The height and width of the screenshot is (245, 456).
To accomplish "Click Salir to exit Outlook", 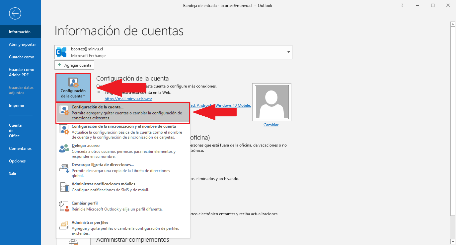I will point(21,174).
